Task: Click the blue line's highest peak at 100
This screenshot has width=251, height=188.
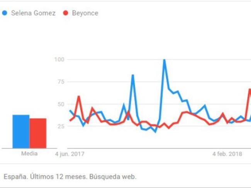Action: click(x=165, y=60)
